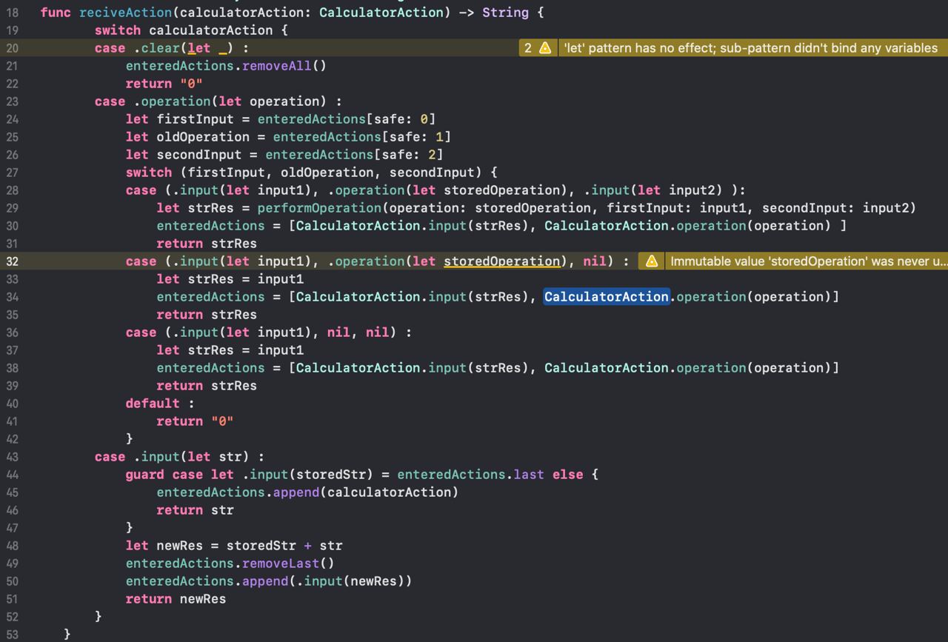Click removeAll() on line 21
Viewport: 948px width, 642px height.
284,66
